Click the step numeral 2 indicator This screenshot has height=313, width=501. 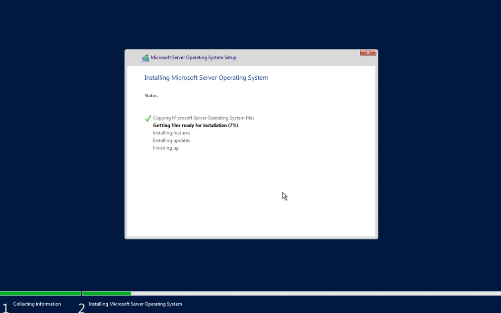click(x=81, y=308)
